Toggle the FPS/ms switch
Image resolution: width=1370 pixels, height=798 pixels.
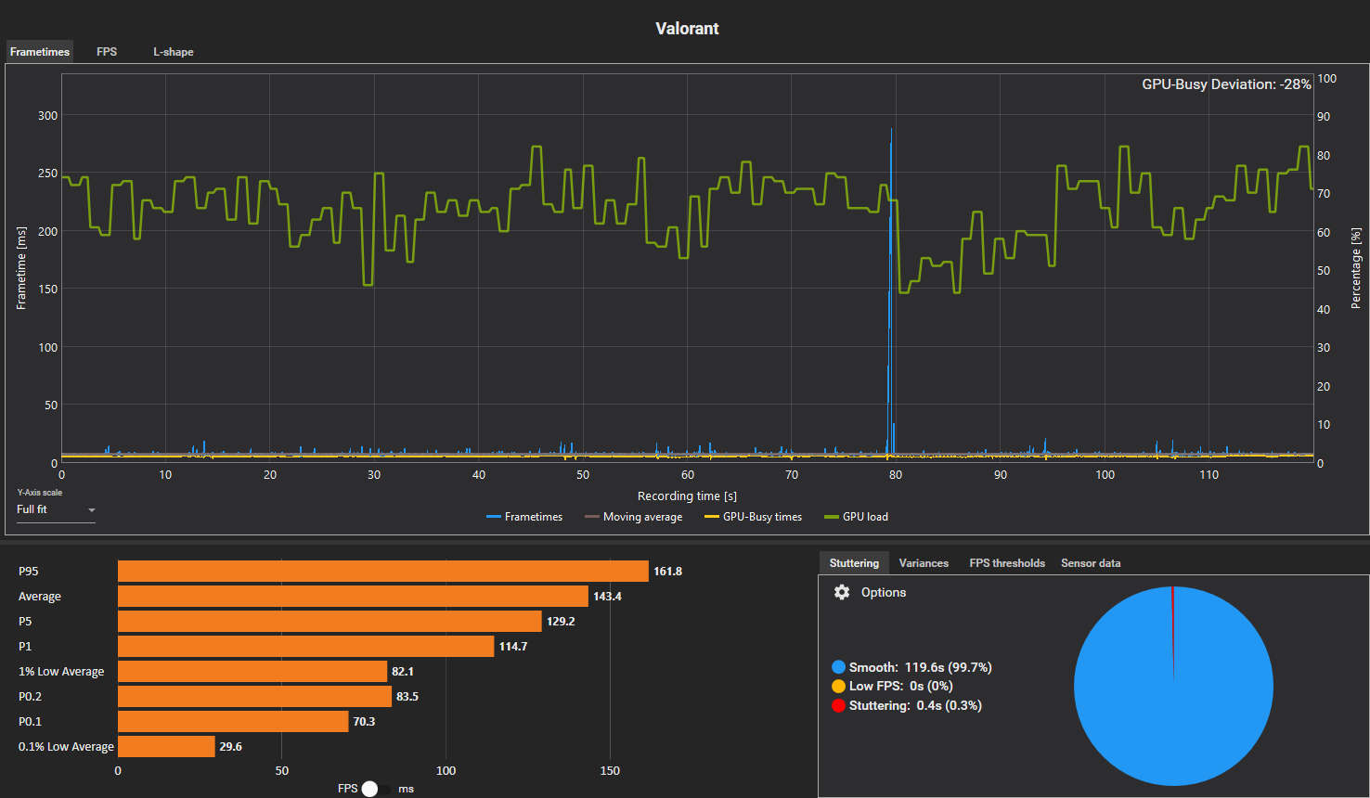click(x=376, y=789)
